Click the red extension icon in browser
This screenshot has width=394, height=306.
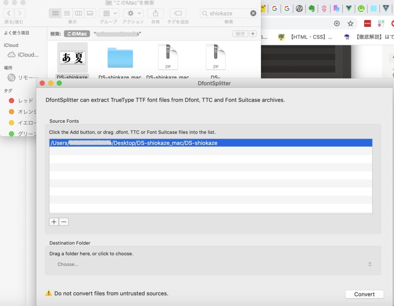[x=367, y=23]
